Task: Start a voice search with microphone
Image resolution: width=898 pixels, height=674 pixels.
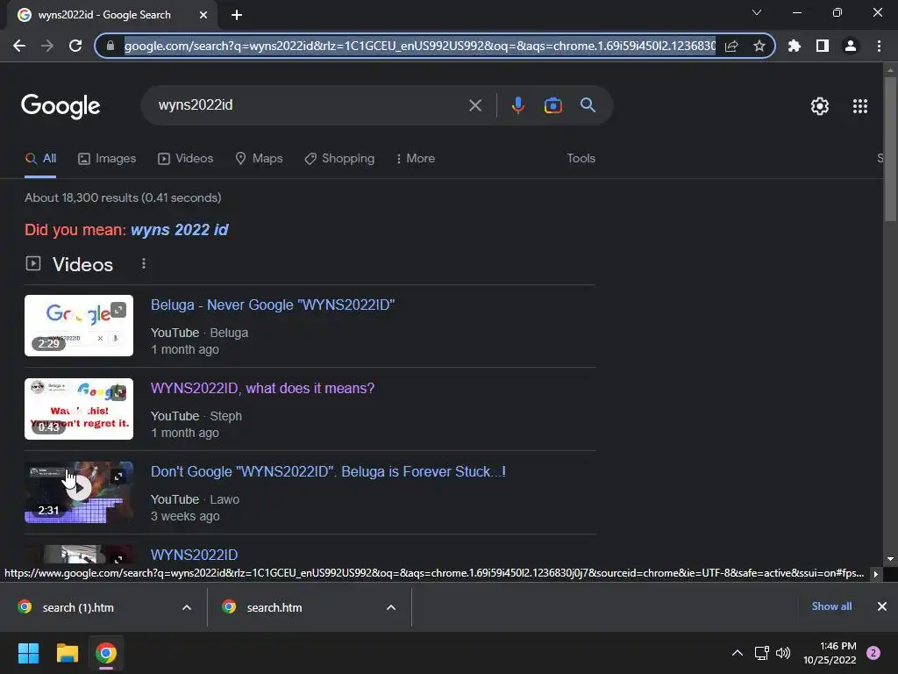Action: 517,105
